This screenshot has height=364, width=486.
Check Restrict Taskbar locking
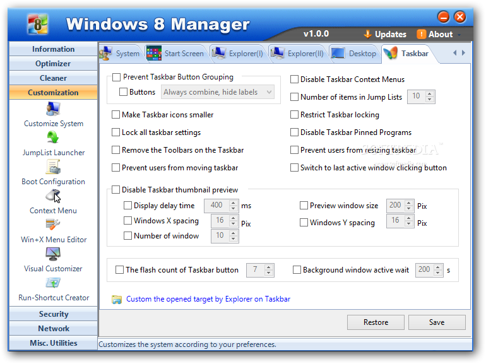click(x=294, y=115)
